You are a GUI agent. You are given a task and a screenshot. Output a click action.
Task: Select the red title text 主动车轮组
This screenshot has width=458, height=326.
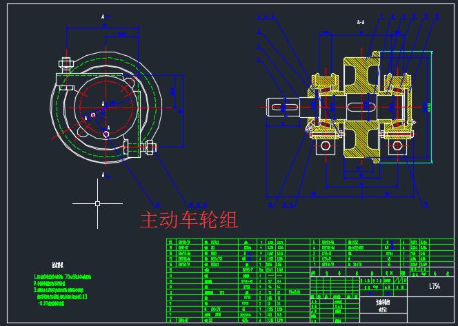(189, 220)
